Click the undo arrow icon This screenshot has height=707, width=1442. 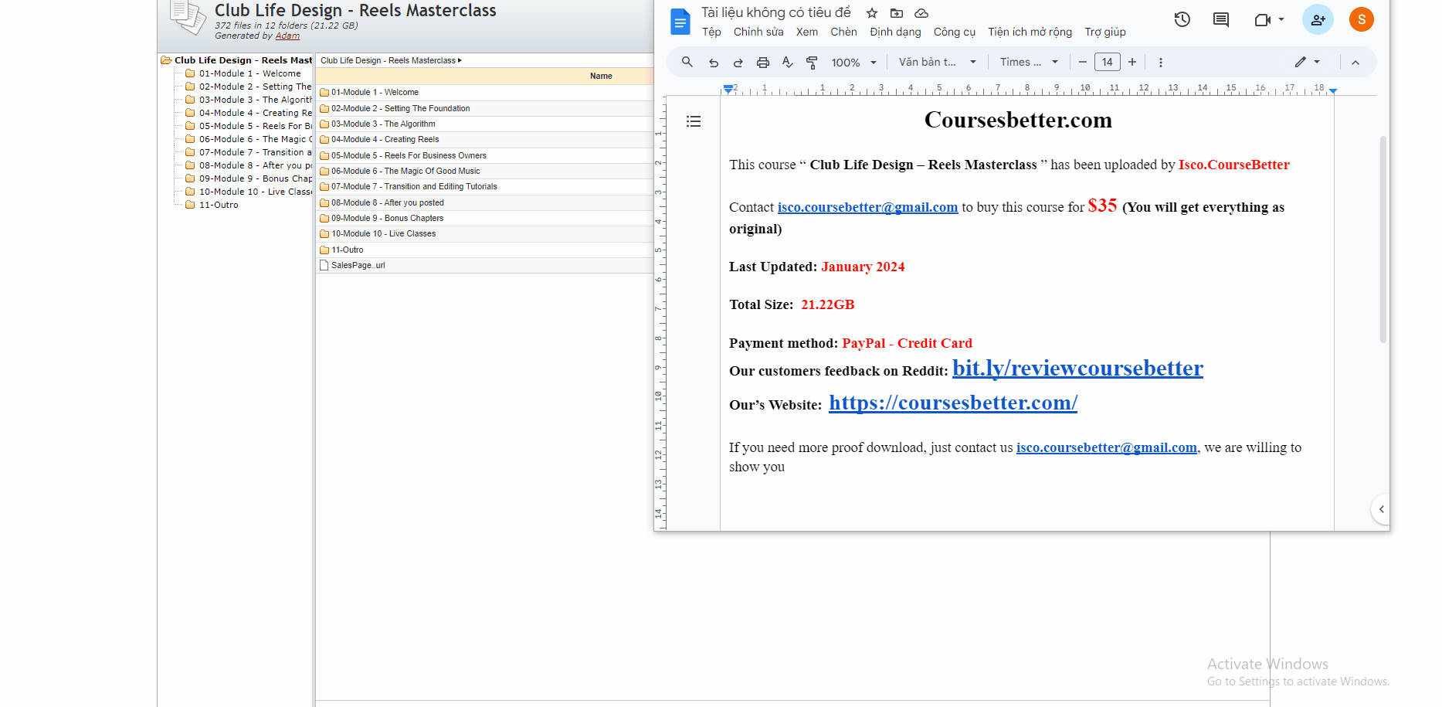click(713, 63)
